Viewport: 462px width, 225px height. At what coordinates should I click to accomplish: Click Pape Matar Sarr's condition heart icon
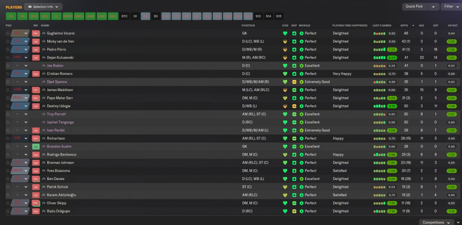click(285, 98)
